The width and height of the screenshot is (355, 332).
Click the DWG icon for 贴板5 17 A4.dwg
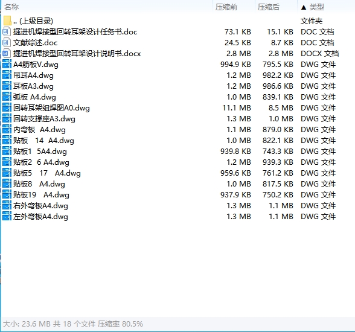pyautogui.click(x=7, y=173)
